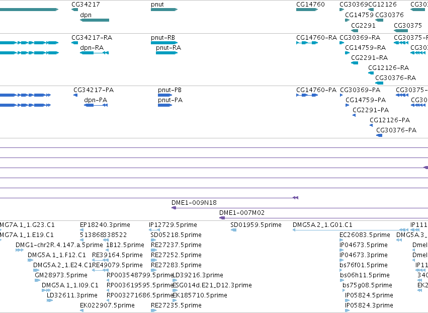
Task: Select the RE49079.5prime EST label
Action: [117, 266]
